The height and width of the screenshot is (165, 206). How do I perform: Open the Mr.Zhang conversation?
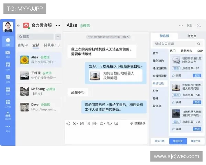tap(39, 91)
